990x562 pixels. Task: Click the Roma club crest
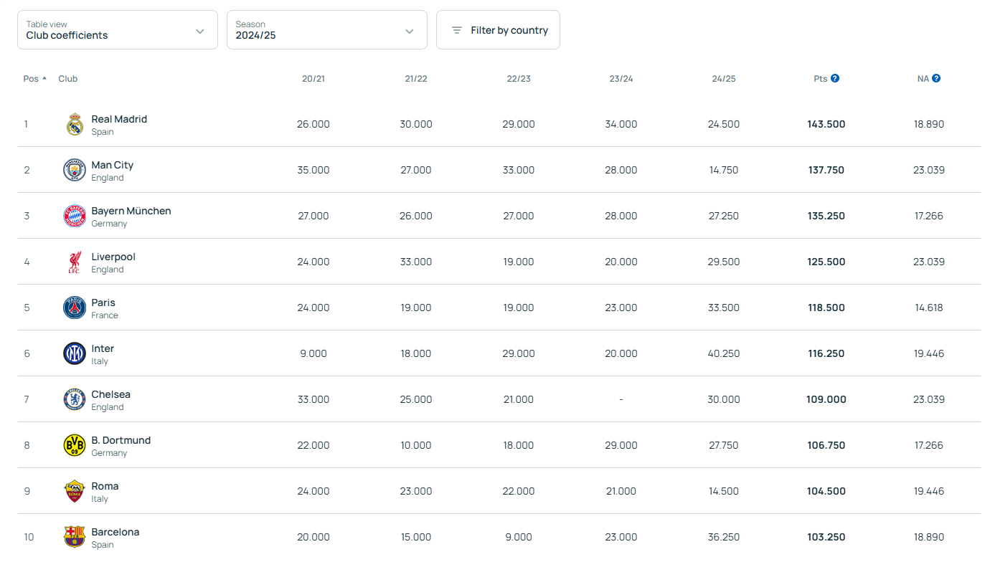tap(75, 491)
